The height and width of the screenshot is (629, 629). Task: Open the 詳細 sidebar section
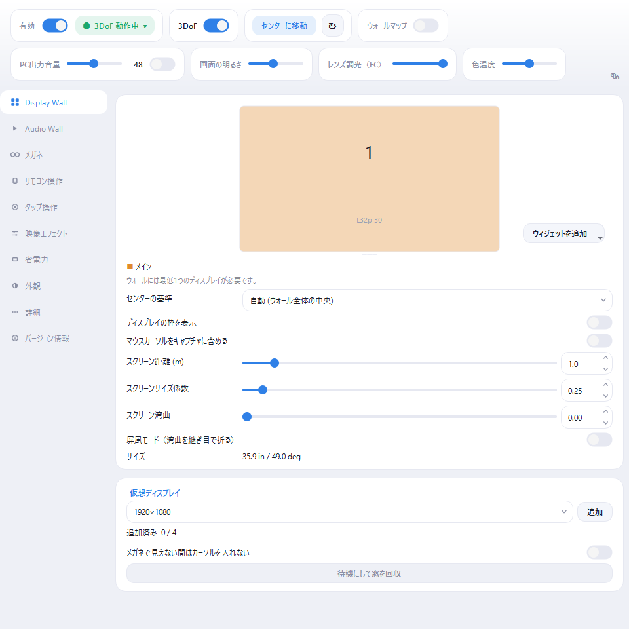54,312
